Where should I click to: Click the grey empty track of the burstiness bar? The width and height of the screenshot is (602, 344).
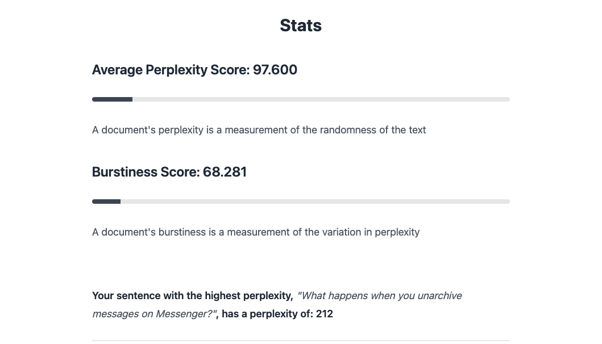(315, 202)
